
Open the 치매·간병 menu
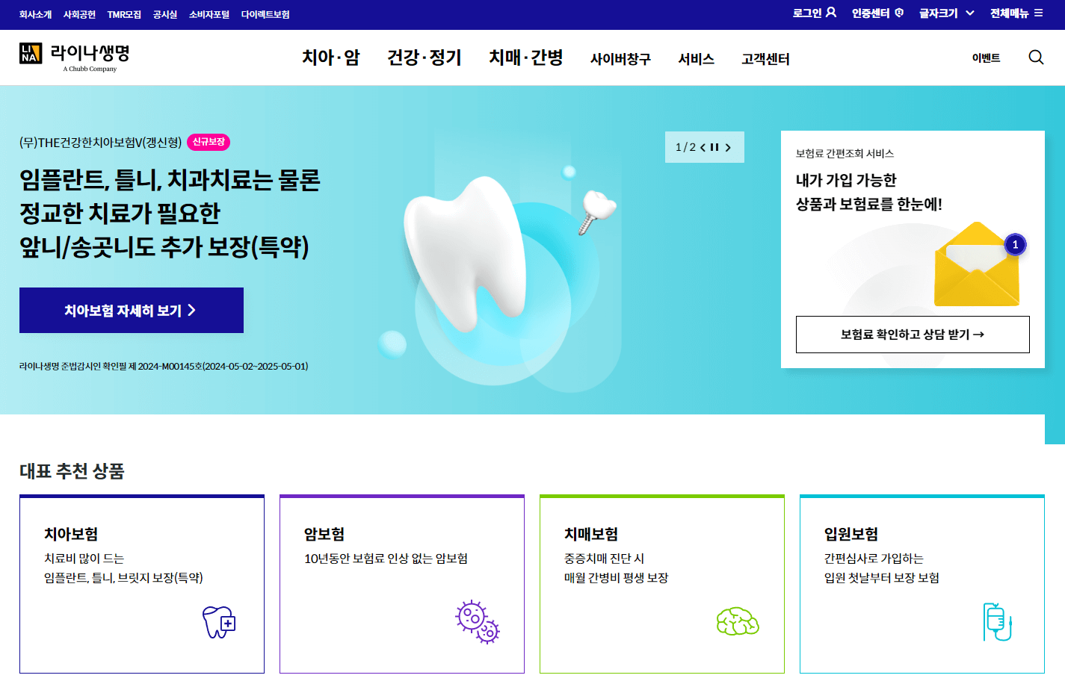tap(526, 57)
